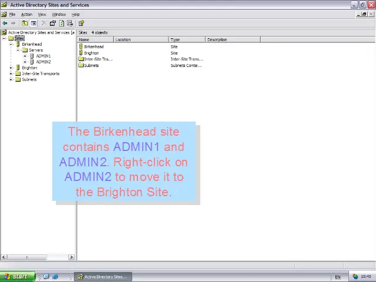Select the Brighton site icon in list
This screenshot has width=376, height=282.
81,53
